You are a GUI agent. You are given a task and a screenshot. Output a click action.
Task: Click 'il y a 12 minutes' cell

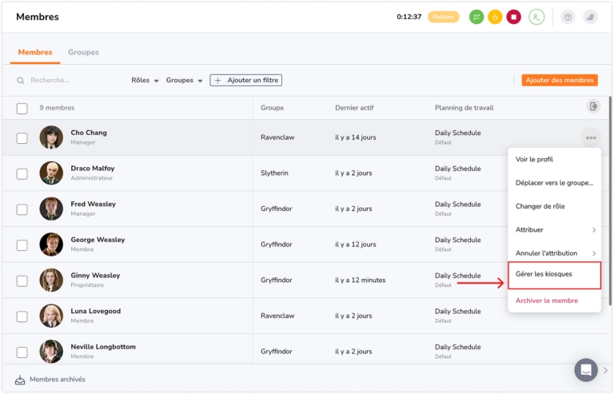361,281
